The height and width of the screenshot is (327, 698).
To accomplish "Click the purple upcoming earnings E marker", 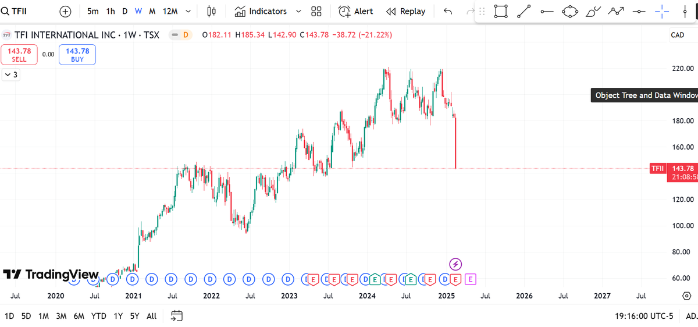I will 471,279.
